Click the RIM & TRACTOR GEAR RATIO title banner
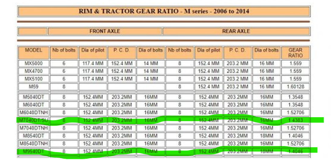This screenshot has width=331, height=160. point(164,12)
